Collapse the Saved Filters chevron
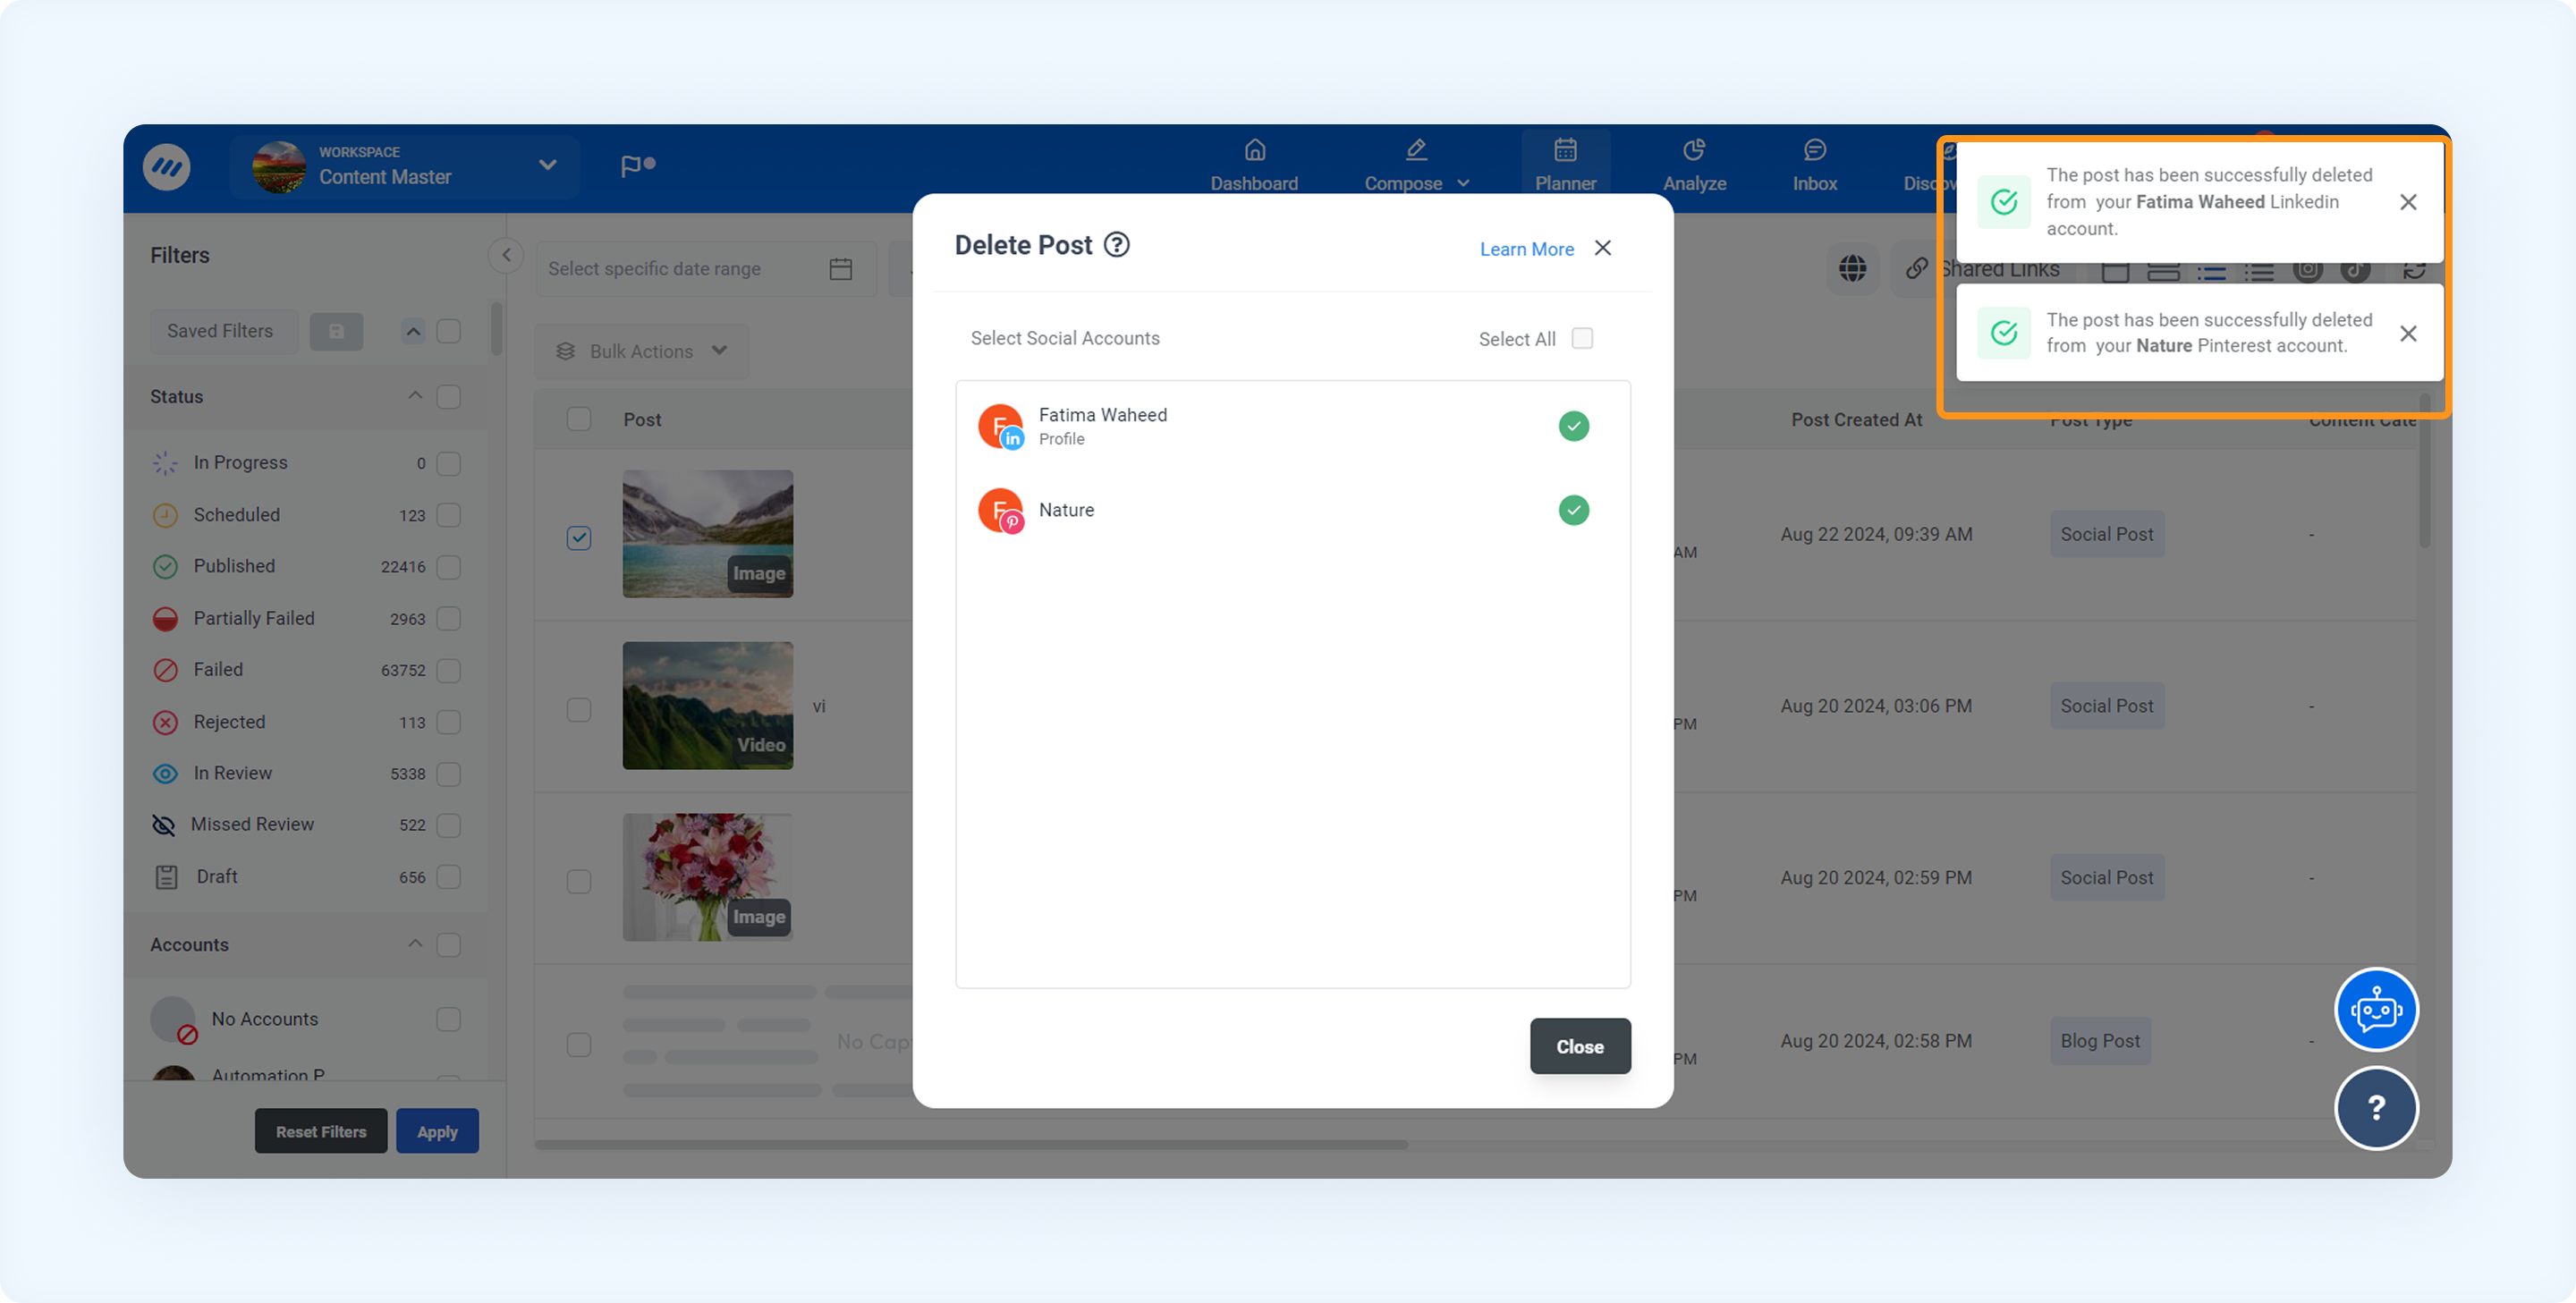 coord(413,331)
